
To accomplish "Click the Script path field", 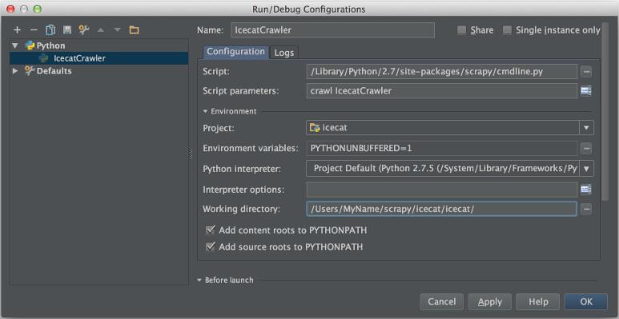I will 442,72.
